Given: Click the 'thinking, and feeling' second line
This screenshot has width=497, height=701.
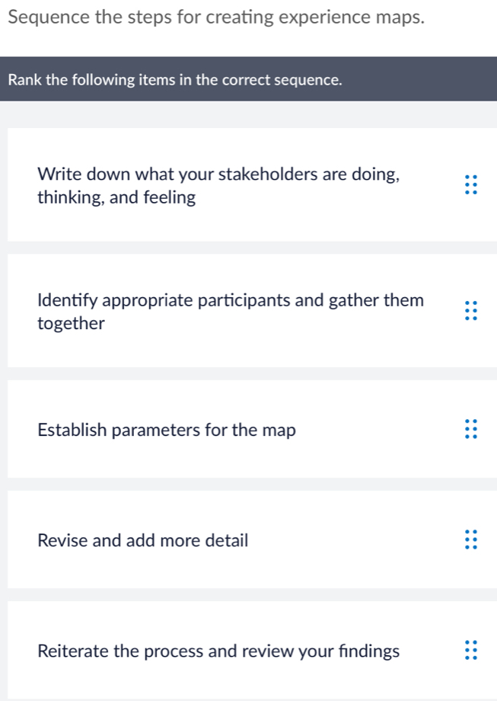Looking at the screenshot, I should pos(116,198).
